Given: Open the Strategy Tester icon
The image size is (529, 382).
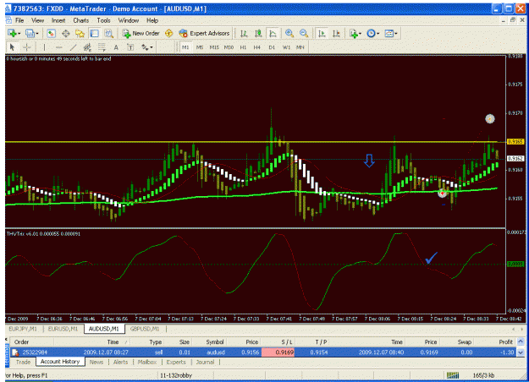Looking at the screenshot, I should tap(108, 33).
